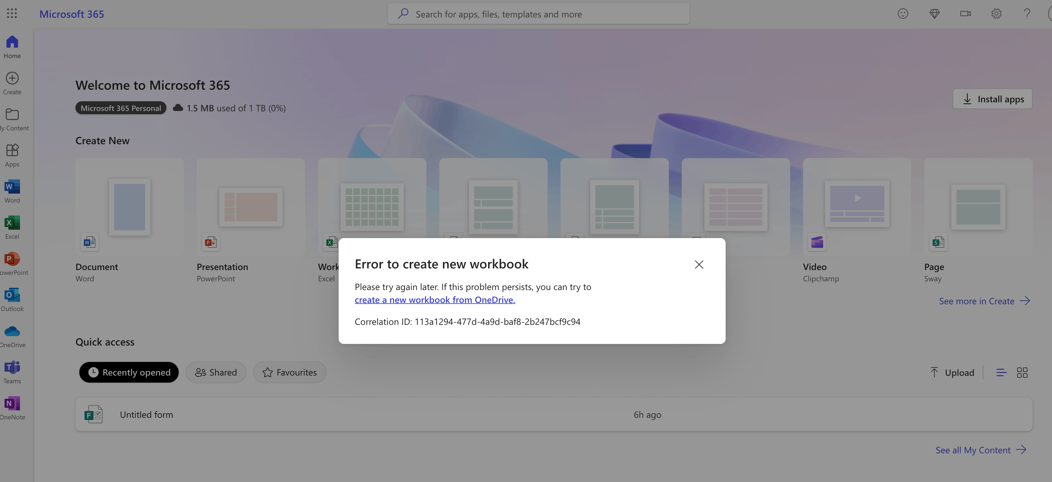Select the Recently opened filter

pos(129,372)
